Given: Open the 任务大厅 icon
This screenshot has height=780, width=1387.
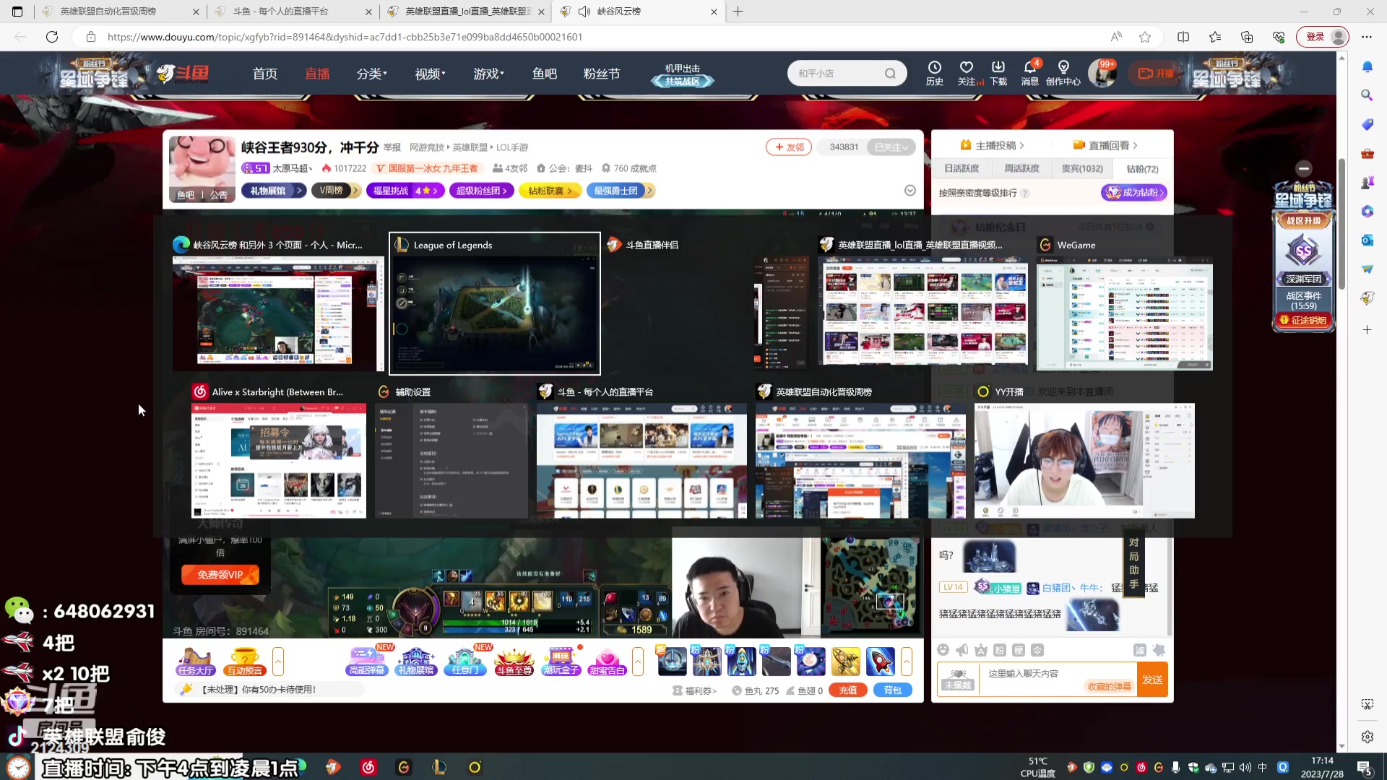Looking at the screenshot, I should [x=196, y=662].
